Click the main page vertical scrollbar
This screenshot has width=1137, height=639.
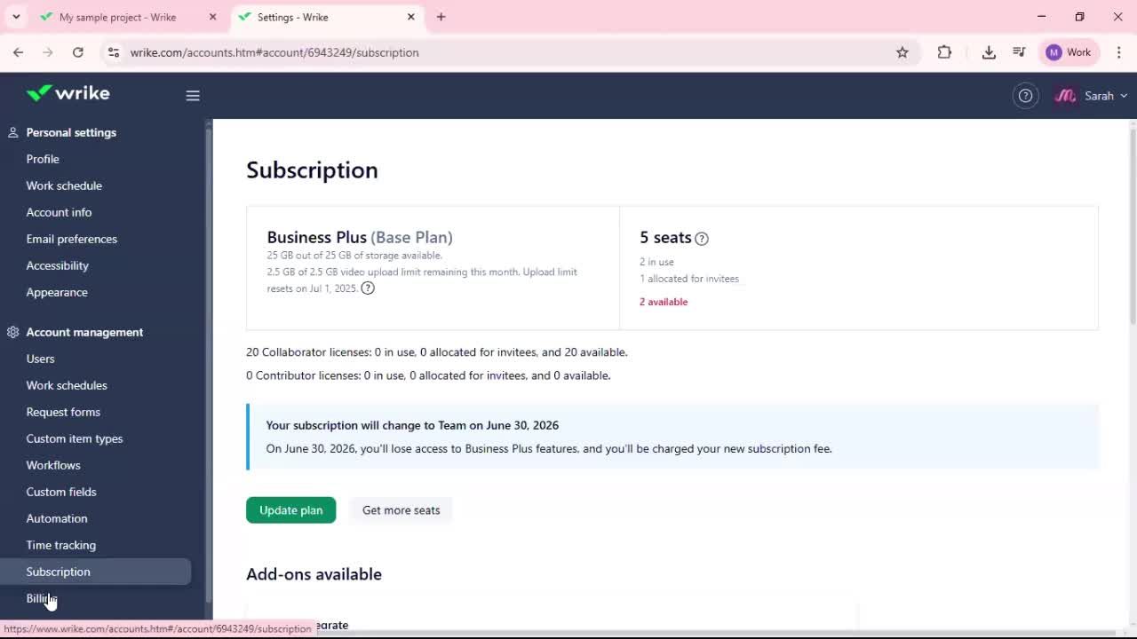tap(1133, 226)
